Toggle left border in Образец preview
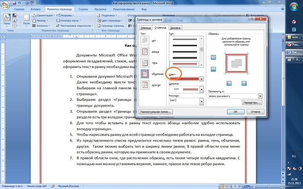Image resolution: width=303 pixels, height=189 pixels. (x=229, y=83)
